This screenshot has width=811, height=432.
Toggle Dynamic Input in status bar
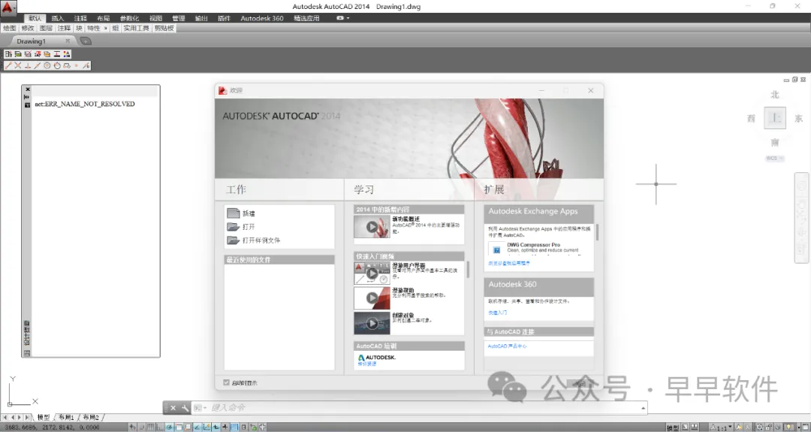[x=216, y=427]
